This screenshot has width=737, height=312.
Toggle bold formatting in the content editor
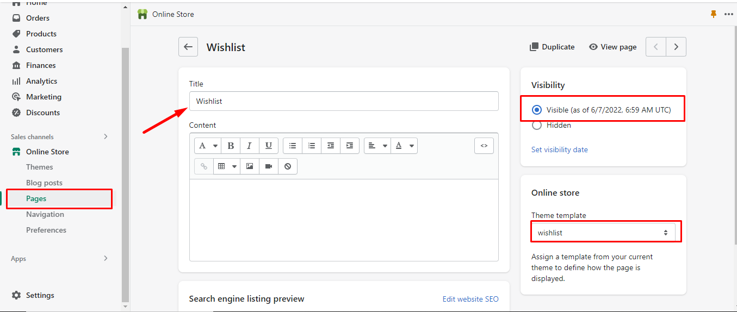coord(231,146)
